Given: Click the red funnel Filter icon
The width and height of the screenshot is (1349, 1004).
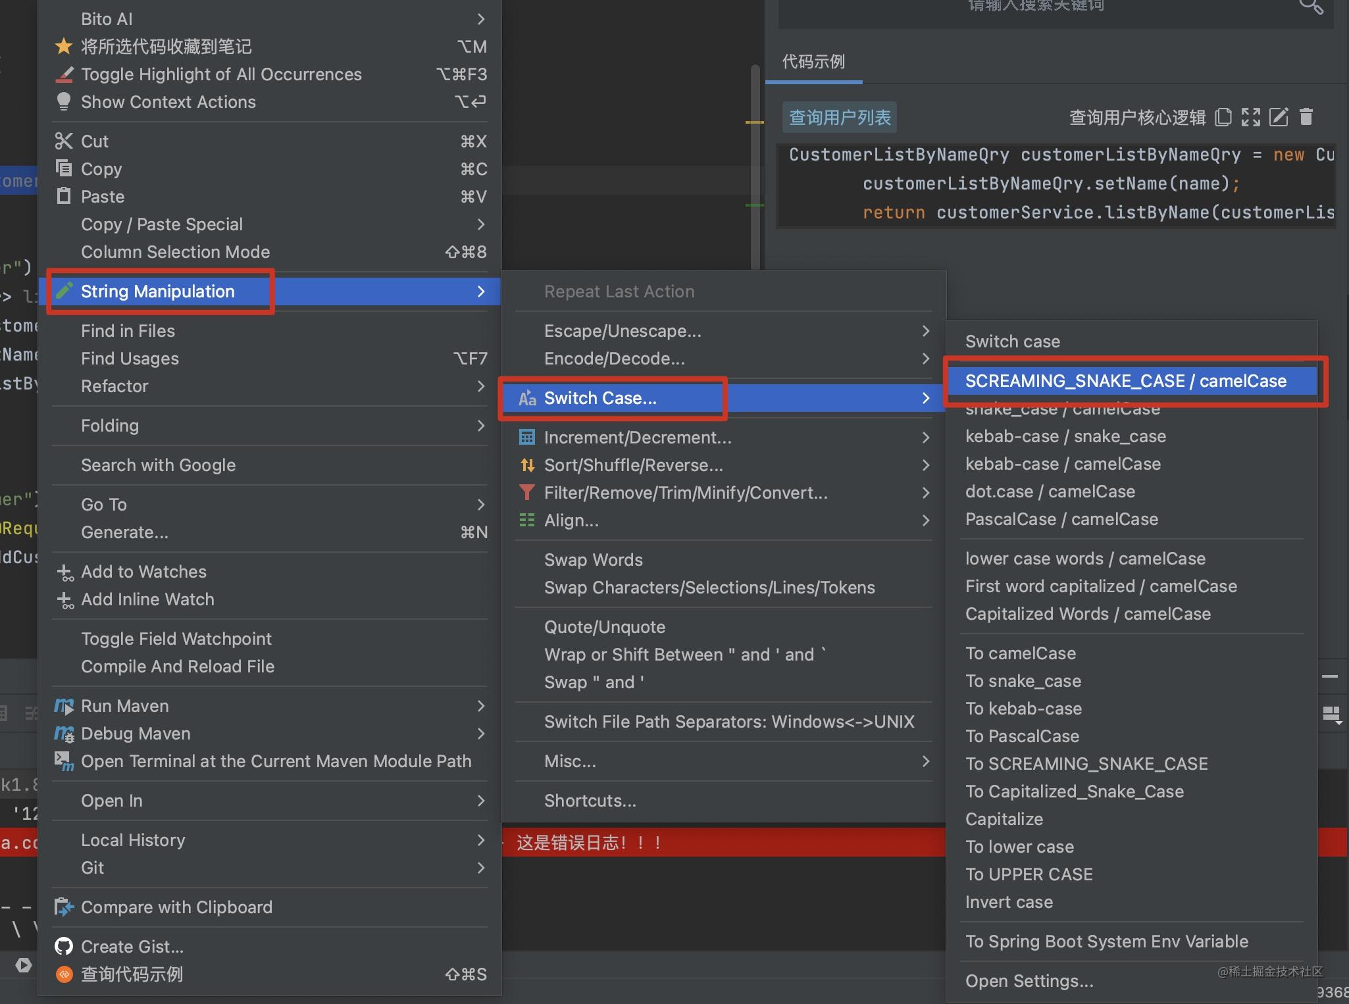Looking at the screenshot, I should [527, 492].
